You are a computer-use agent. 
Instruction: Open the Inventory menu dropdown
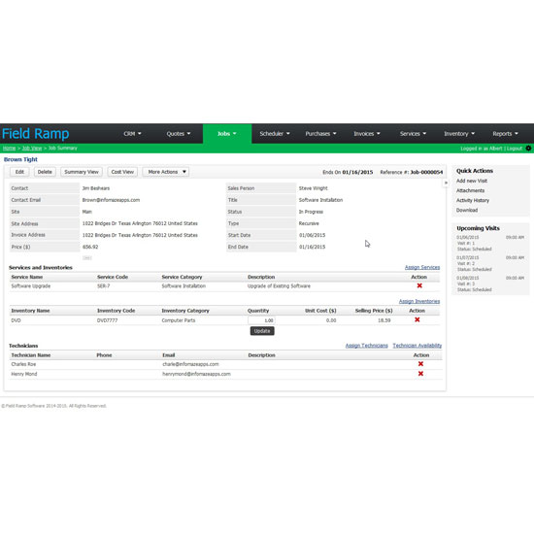click(459, 134)
